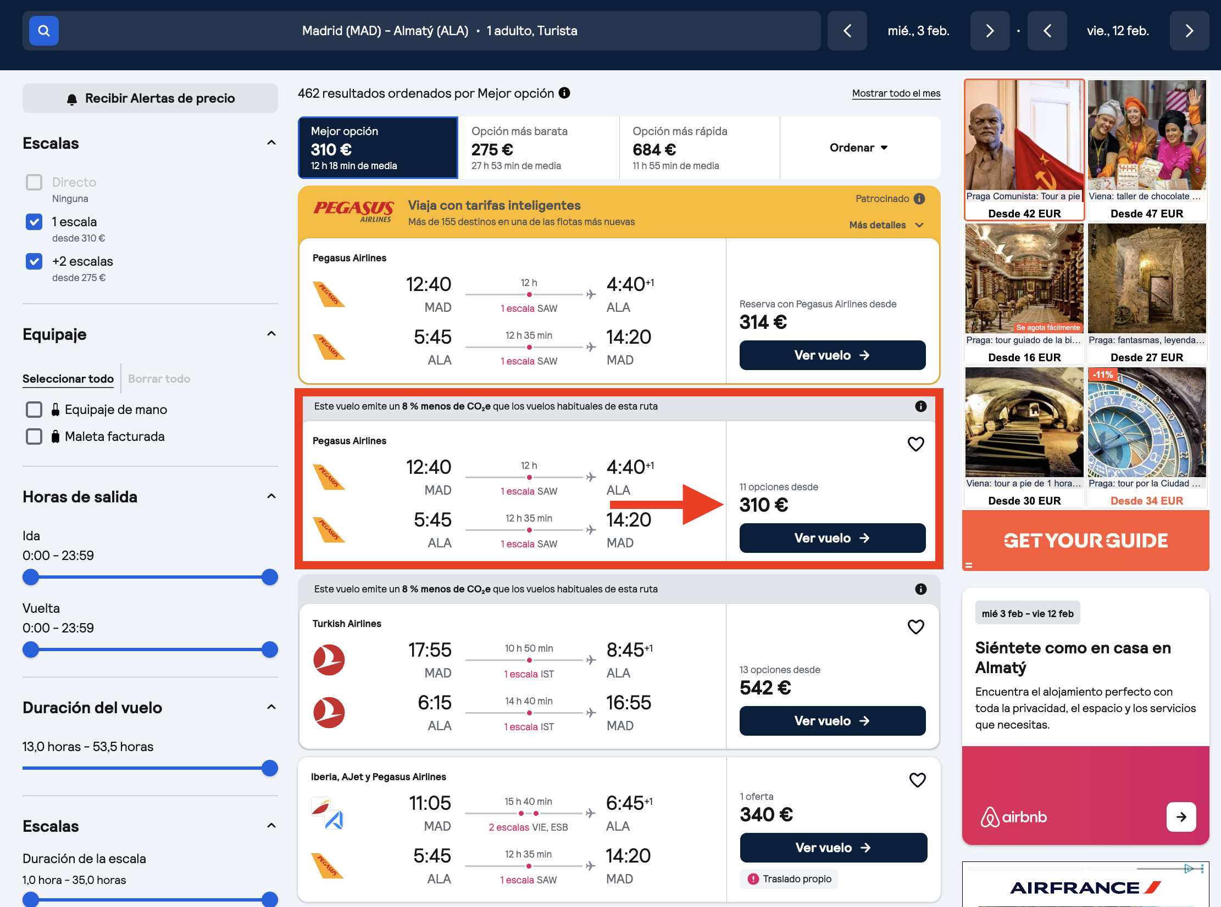1221x907 pixels.
Task: Collapse the Equipaje section
Action: coord(271,334)
